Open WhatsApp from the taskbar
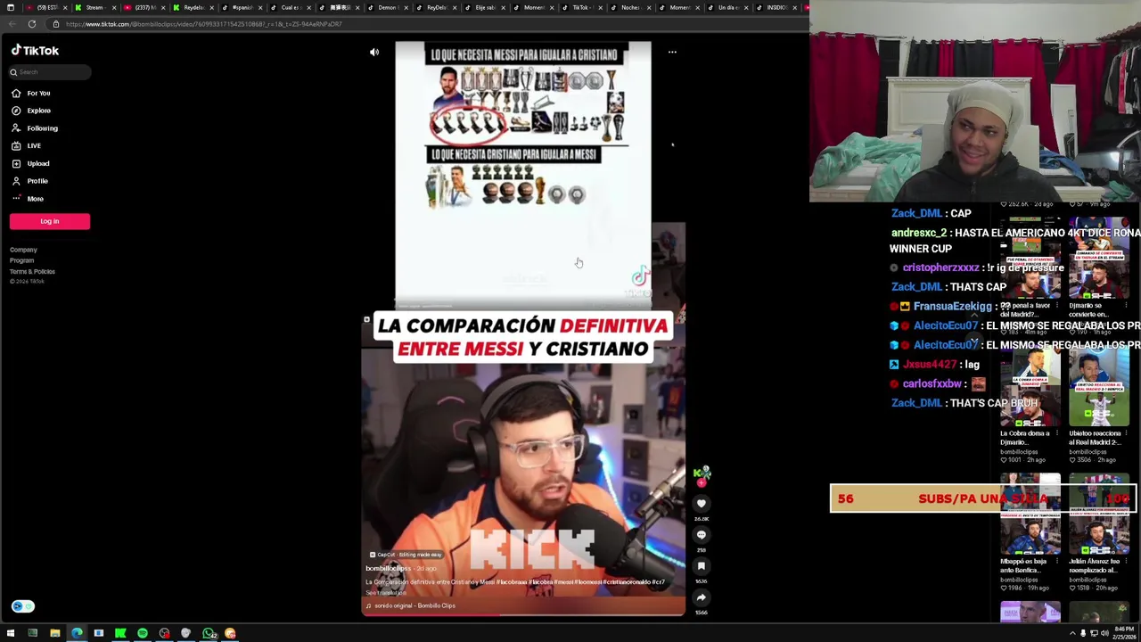 click(x=209, y=633)
